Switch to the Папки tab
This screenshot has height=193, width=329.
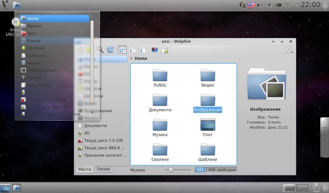tap(103, 169)
